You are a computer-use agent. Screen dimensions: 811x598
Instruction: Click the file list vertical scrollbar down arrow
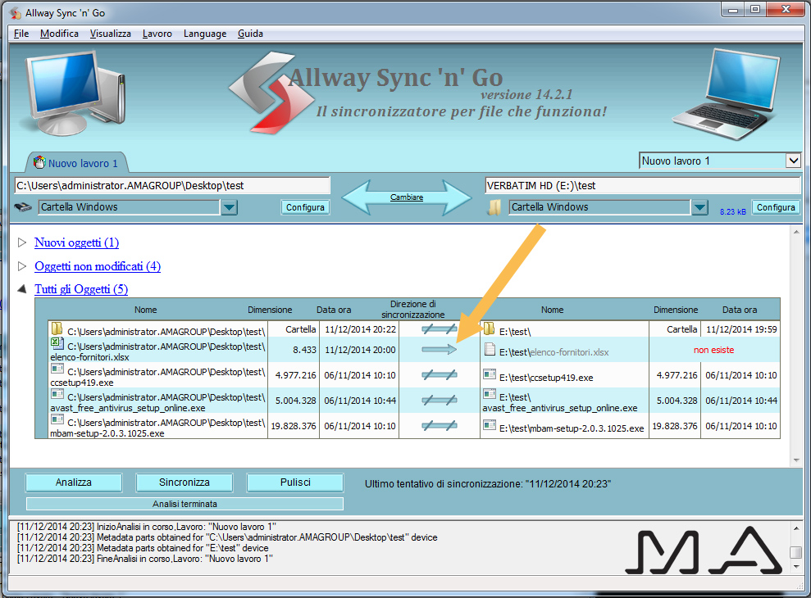pyautogui.click(x=796, y=460)
